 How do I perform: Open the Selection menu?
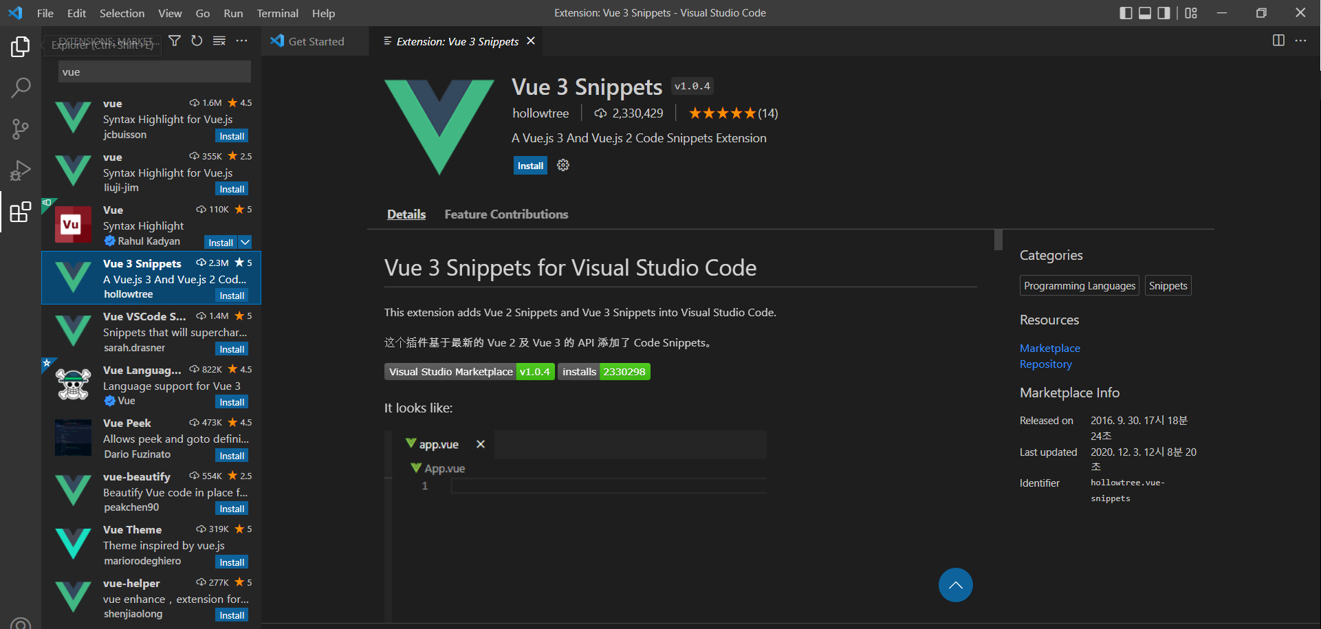[122, 13]
